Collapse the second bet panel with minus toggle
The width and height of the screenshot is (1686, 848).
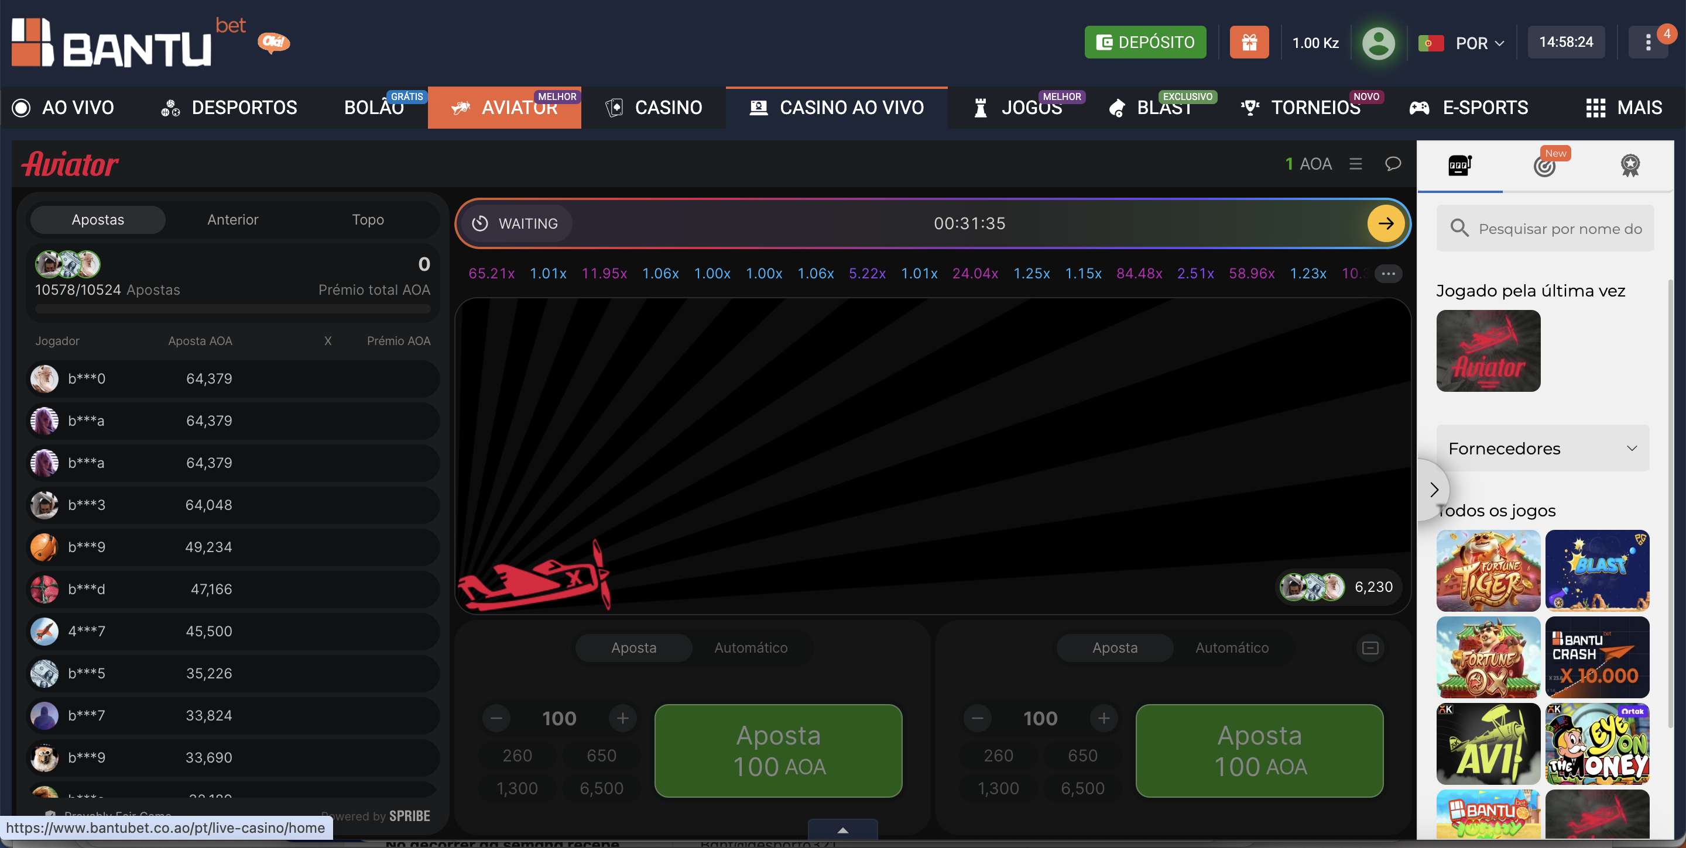[1370, 648]
